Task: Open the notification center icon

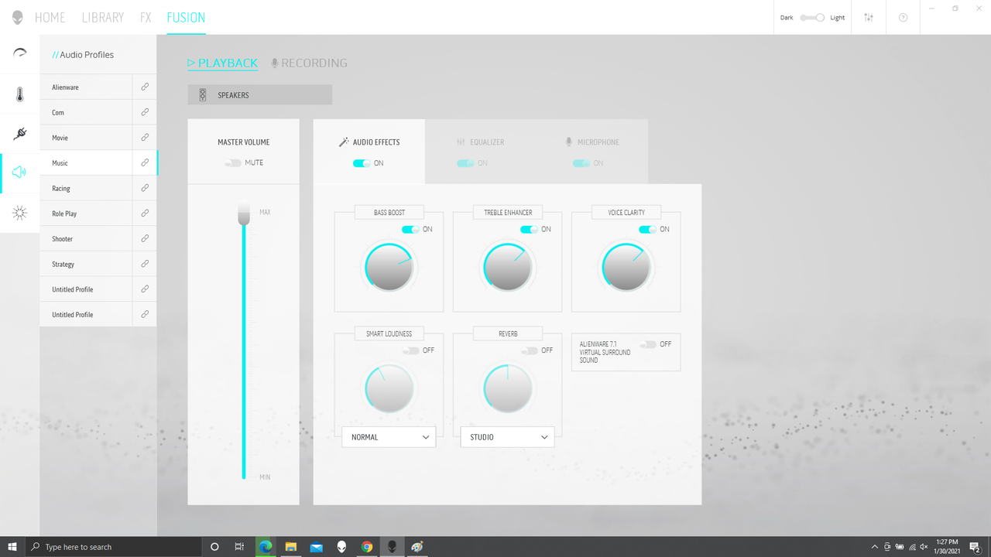Action: (975, 547)
